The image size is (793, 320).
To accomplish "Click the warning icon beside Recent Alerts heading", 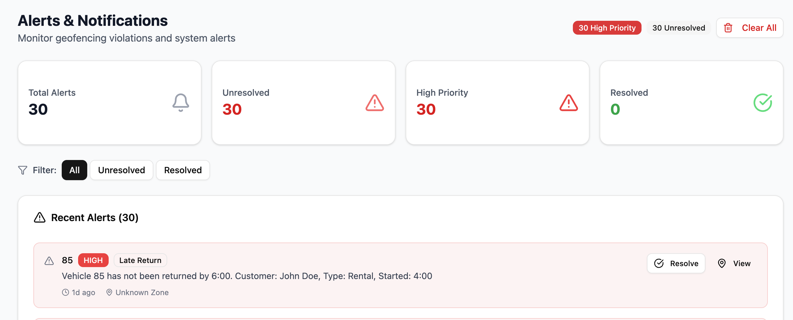I will point(40,218).
